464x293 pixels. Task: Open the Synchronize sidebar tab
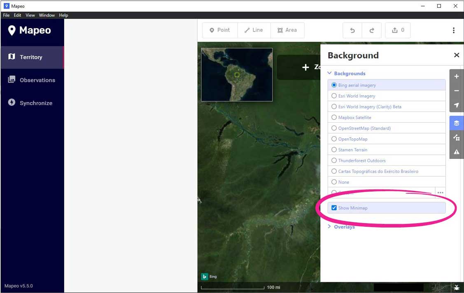(32, 103)
